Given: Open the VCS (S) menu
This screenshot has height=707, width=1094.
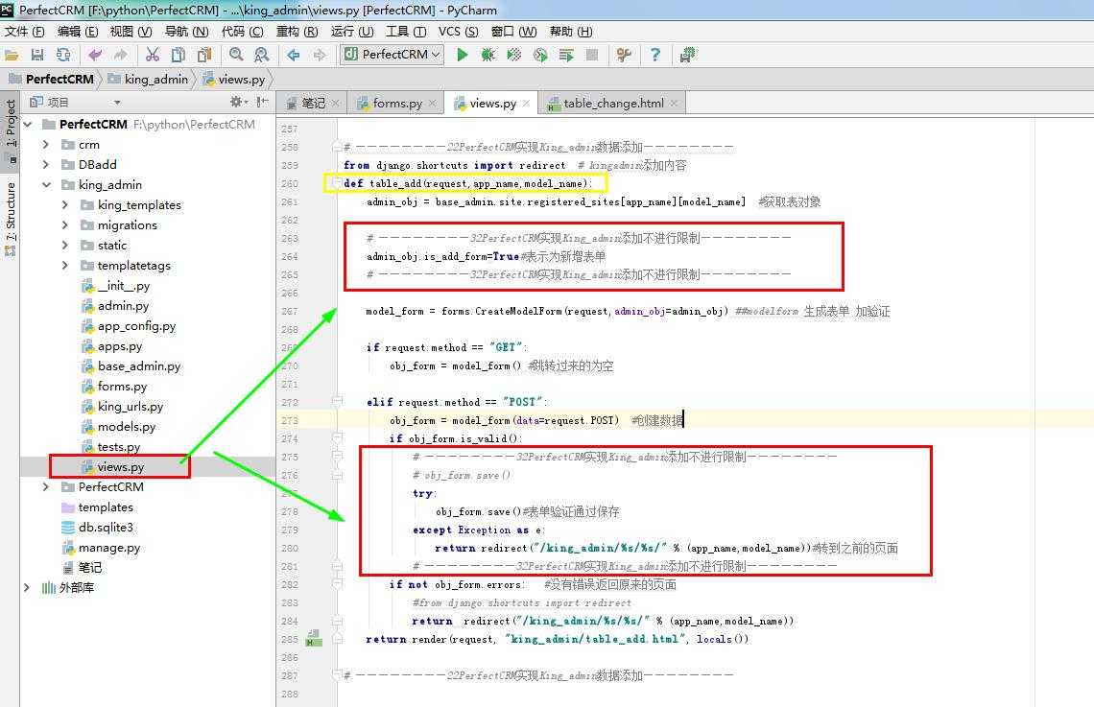Looking at the screenshot, I should point(458,32).
